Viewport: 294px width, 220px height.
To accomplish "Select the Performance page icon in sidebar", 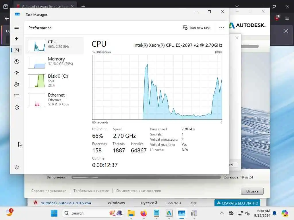I will (17, 50).
